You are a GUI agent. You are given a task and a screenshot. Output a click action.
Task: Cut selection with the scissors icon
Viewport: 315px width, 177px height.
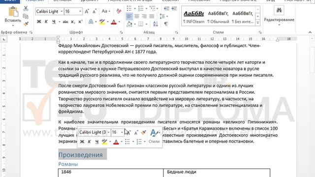(26, 8)
